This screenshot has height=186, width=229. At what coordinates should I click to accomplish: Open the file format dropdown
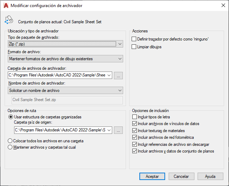(65, 59)
